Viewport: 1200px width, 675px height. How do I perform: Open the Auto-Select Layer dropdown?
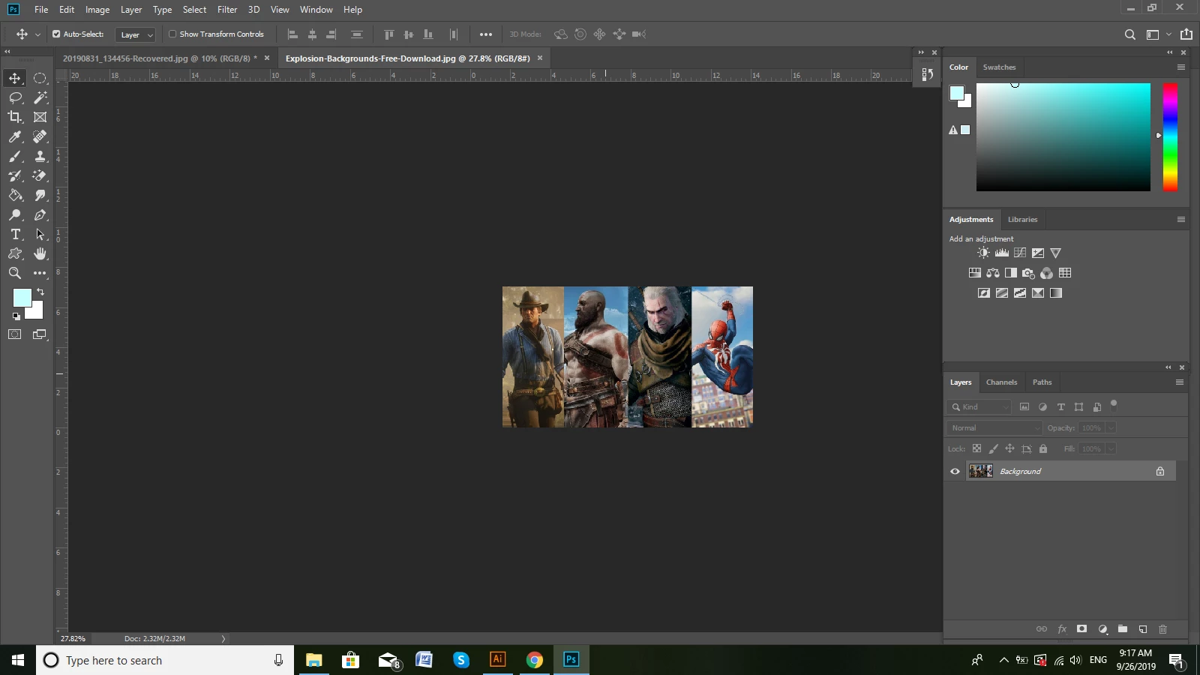click(x=136, y=34)
